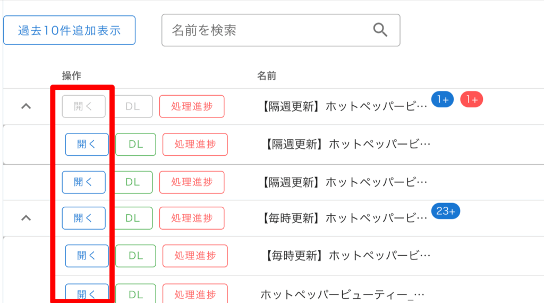The height and width of the screenshot is (303, 544).
Task: Click the red 1+ badge
Action: [x=471, y=99]
